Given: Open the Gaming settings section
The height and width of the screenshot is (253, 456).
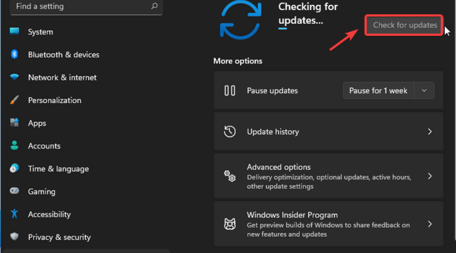Looking at the screenshot, I should 42,191.
